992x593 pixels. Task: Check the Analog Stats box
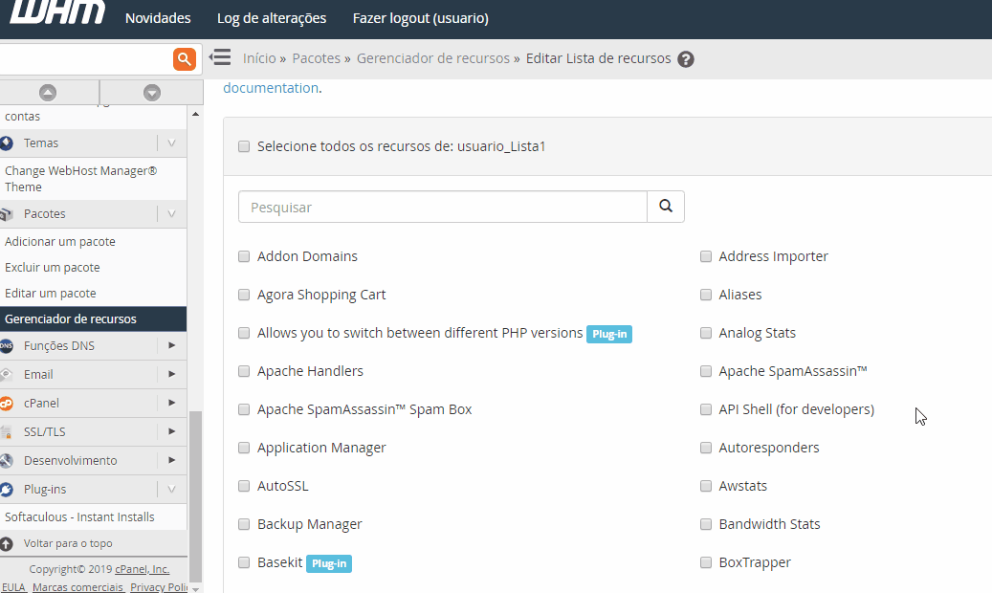pos(705,333)
